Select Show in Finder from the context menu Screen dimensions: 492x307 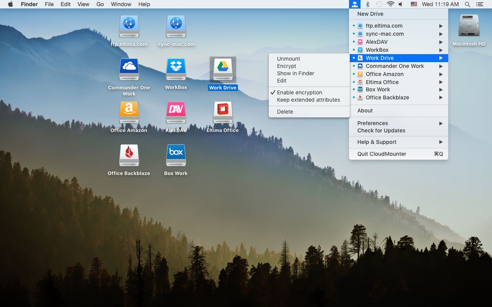tap(295, 73)
